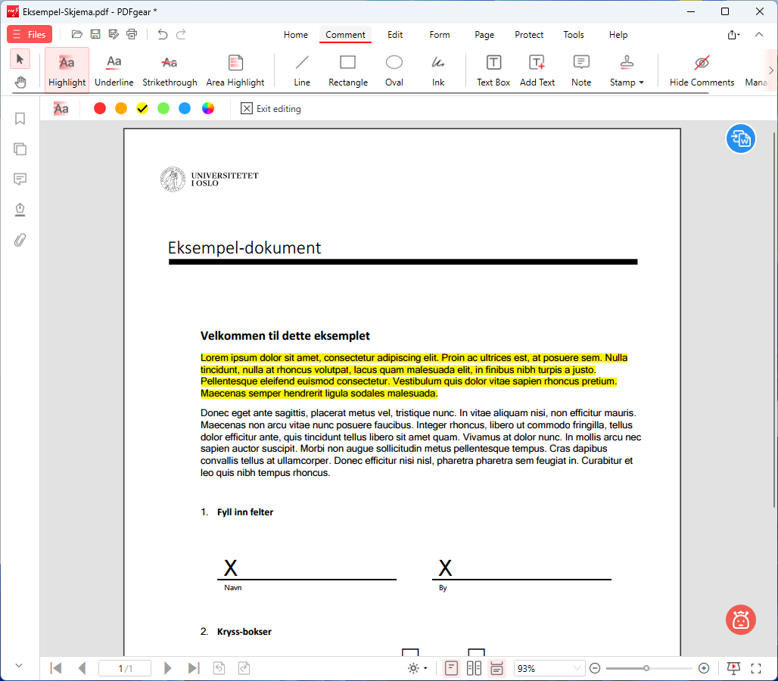Switch to the arrow select tool
The image size is (778, 681).
pyautogui.click(x=20, y=59)
